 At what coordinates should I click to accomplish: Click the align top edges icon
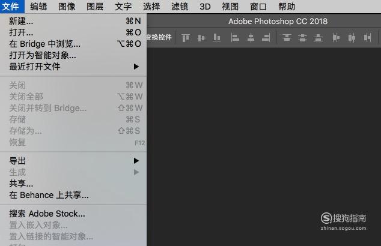click(x=186, y=38)
